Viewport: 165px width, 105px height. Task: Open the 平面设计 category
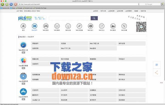(x=131, y=59)
